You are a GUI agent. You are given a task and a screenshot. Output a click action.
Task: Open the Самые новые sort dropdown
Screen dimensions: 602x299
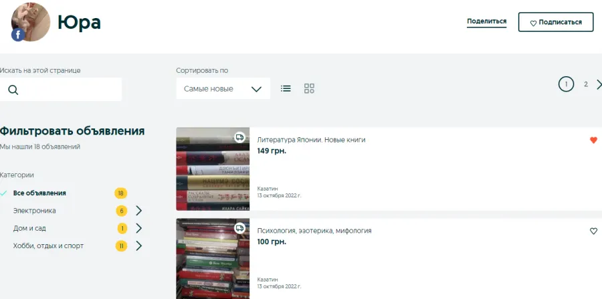tap(223, 89)
